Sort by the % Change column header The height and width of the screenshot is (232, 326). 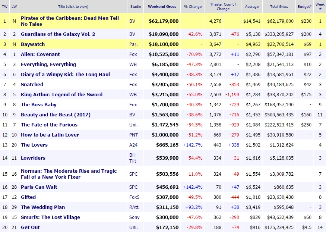(x=193, y=6)
